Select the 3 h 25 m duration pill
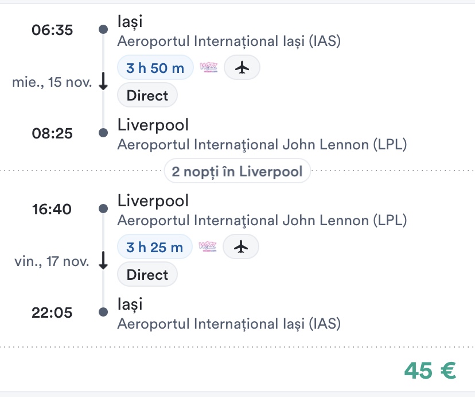 click(x=154, y=247)
